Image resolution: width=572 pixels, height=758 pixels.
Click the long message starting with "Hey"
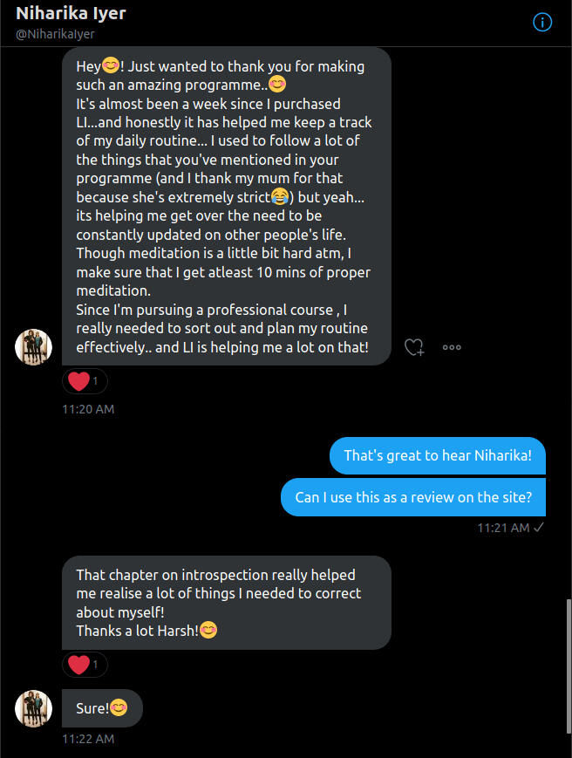coord(226,206)
